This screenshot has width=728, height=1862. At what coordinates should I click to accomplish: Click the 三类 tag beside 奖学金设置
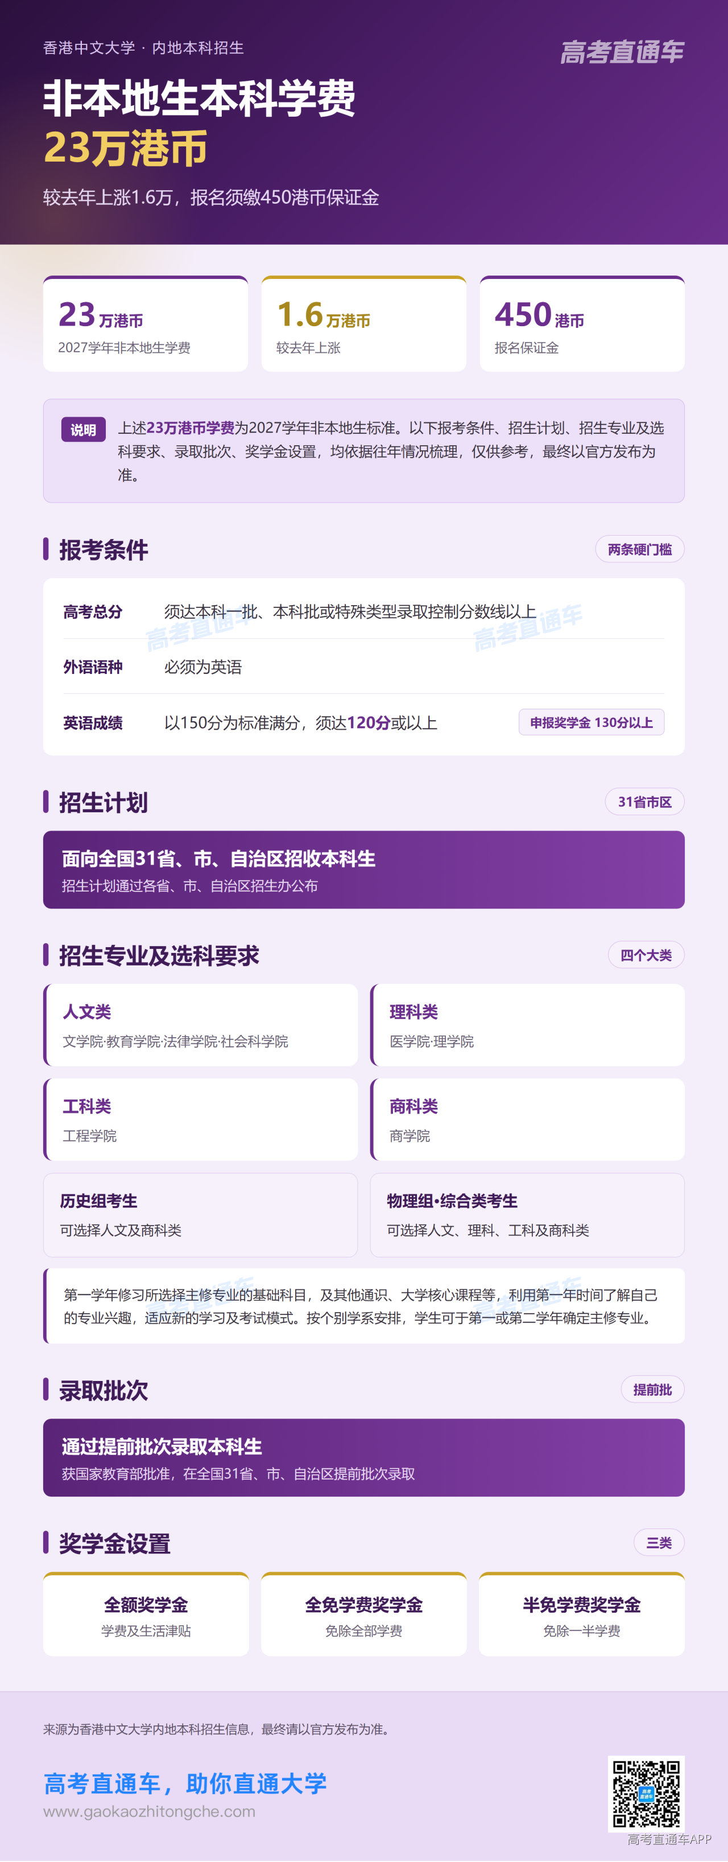point(659,1543)
